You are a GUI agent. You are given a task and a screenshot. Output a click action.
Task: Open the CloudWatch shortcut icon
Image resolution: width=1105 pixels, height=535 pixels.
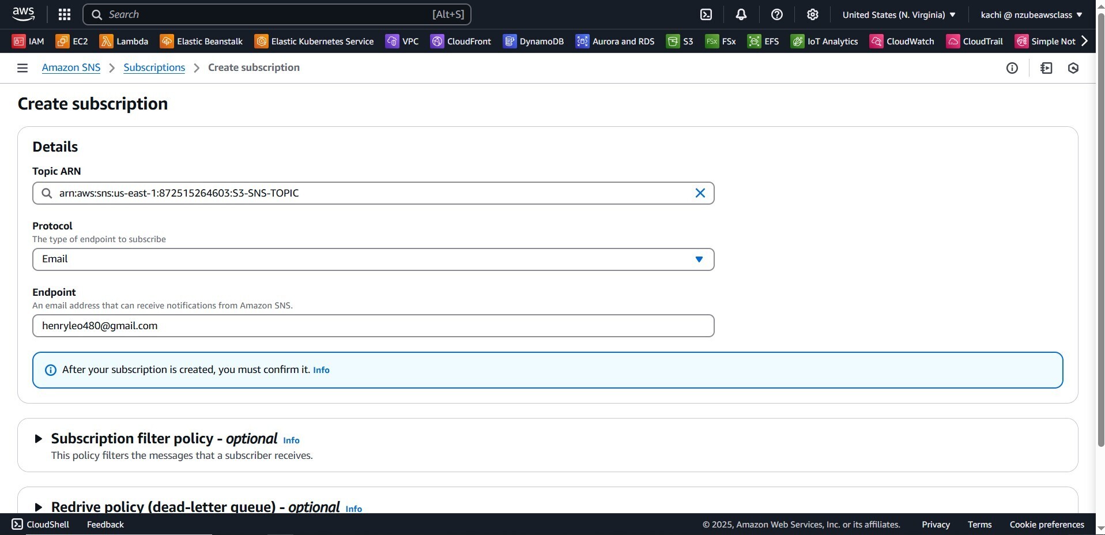tap(876, 41)
